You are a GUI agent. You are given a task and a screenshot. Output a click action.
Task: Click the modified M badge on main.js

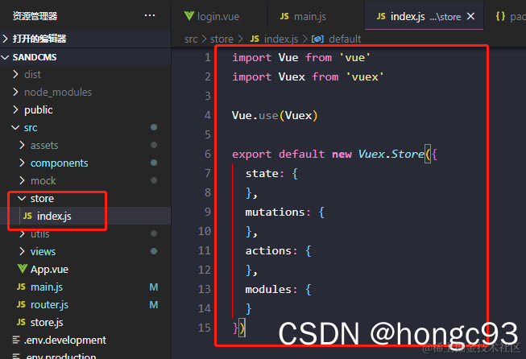[x=154, y=287]
